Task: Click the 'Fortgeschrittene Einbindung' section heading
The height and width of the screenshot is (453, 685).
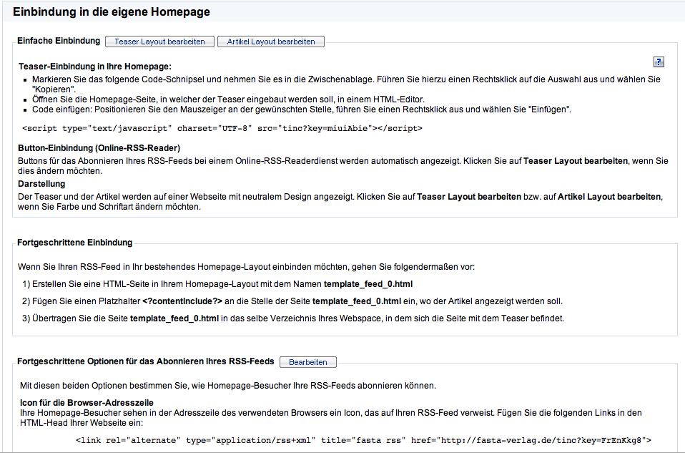Action: (74, 243)
